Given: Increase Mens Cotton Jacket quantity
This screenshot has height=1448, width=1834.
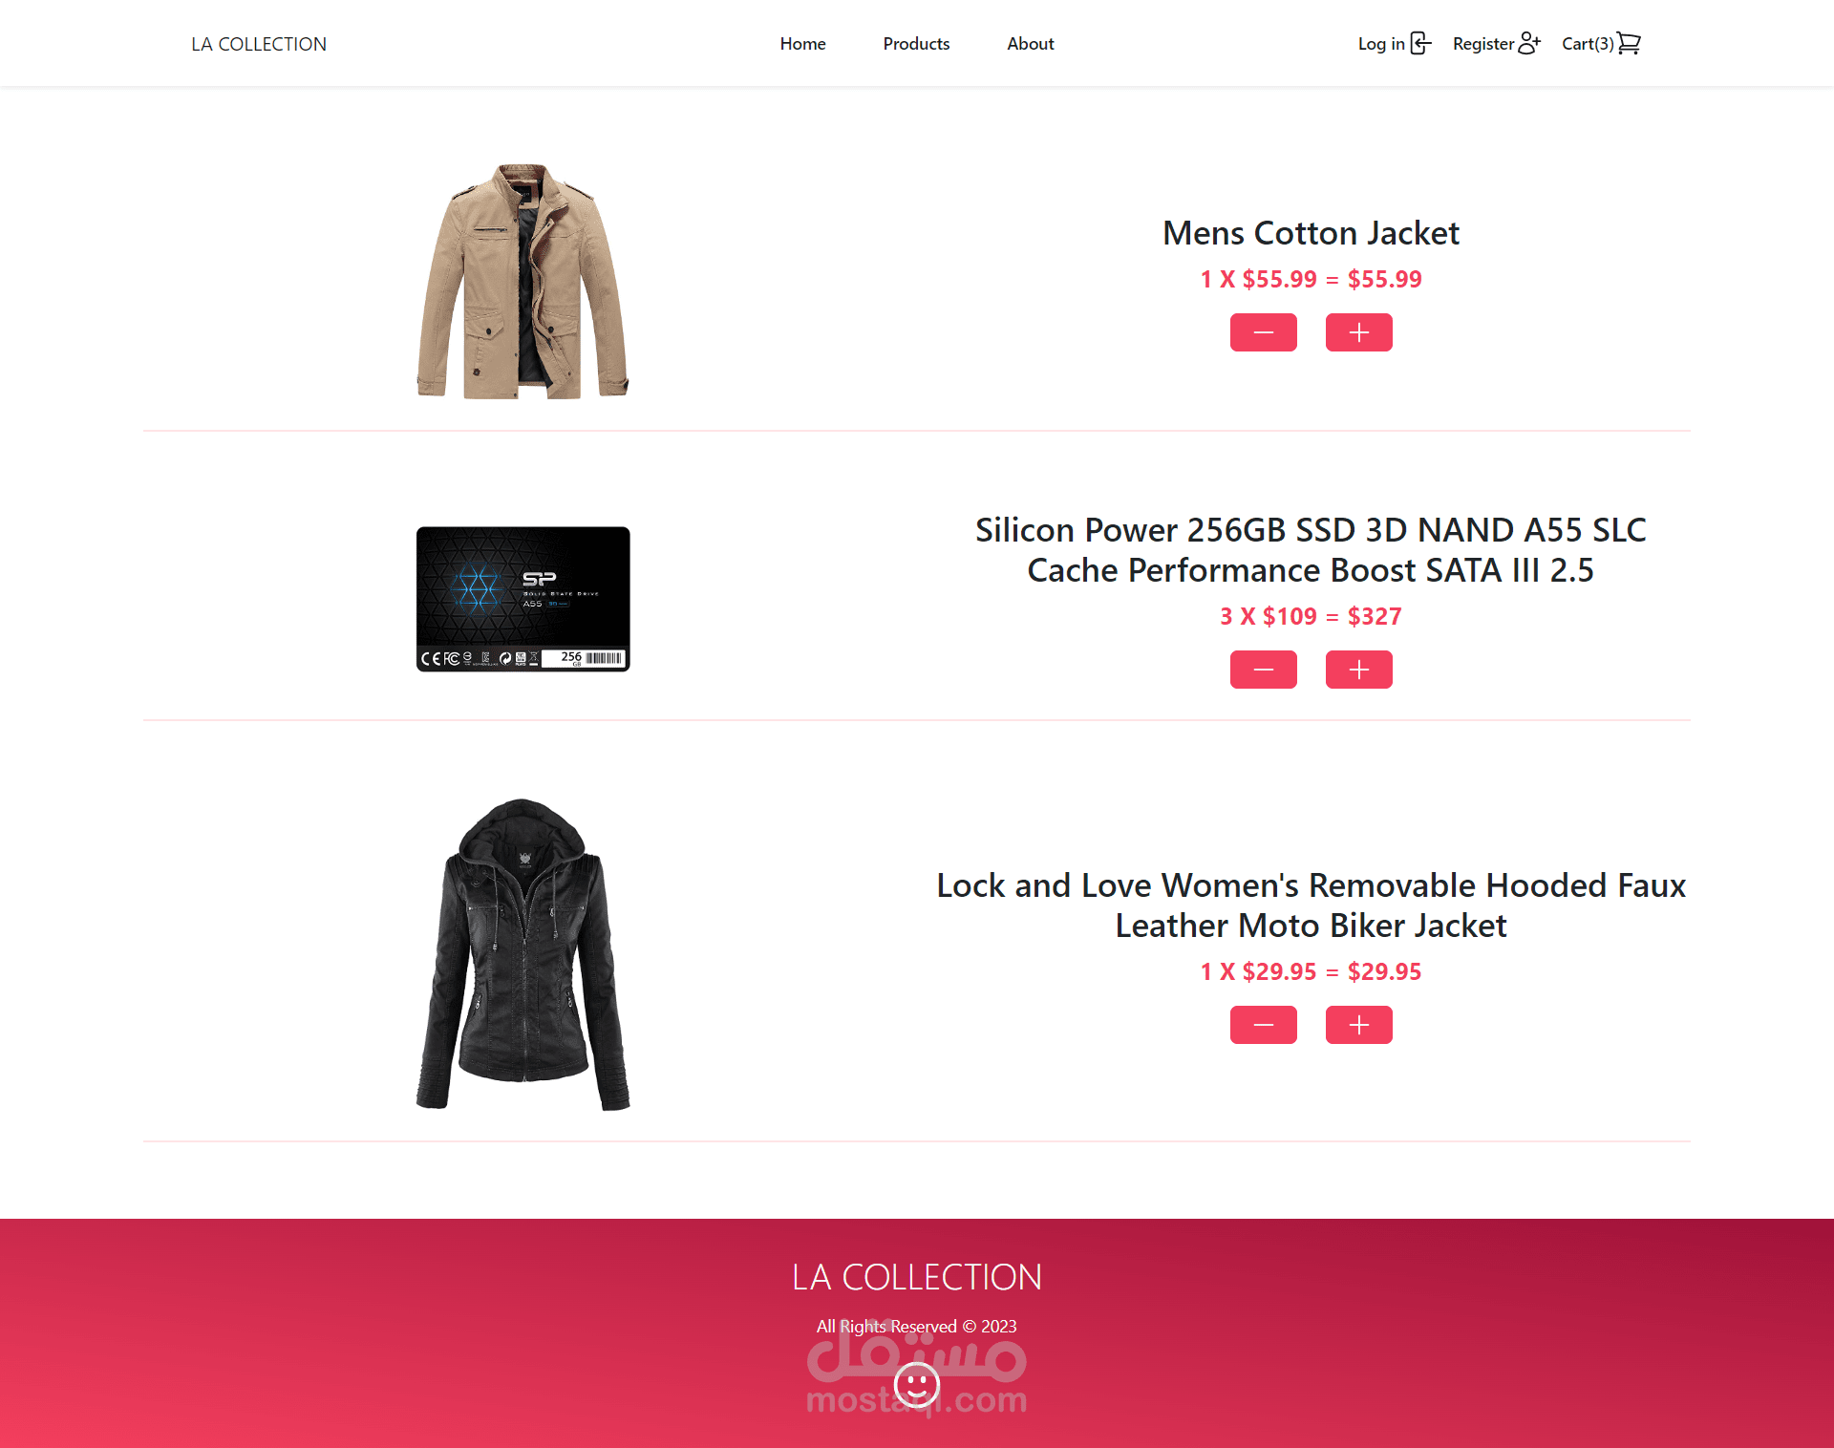Looking at the screenshot, I should pos(1358,332).
